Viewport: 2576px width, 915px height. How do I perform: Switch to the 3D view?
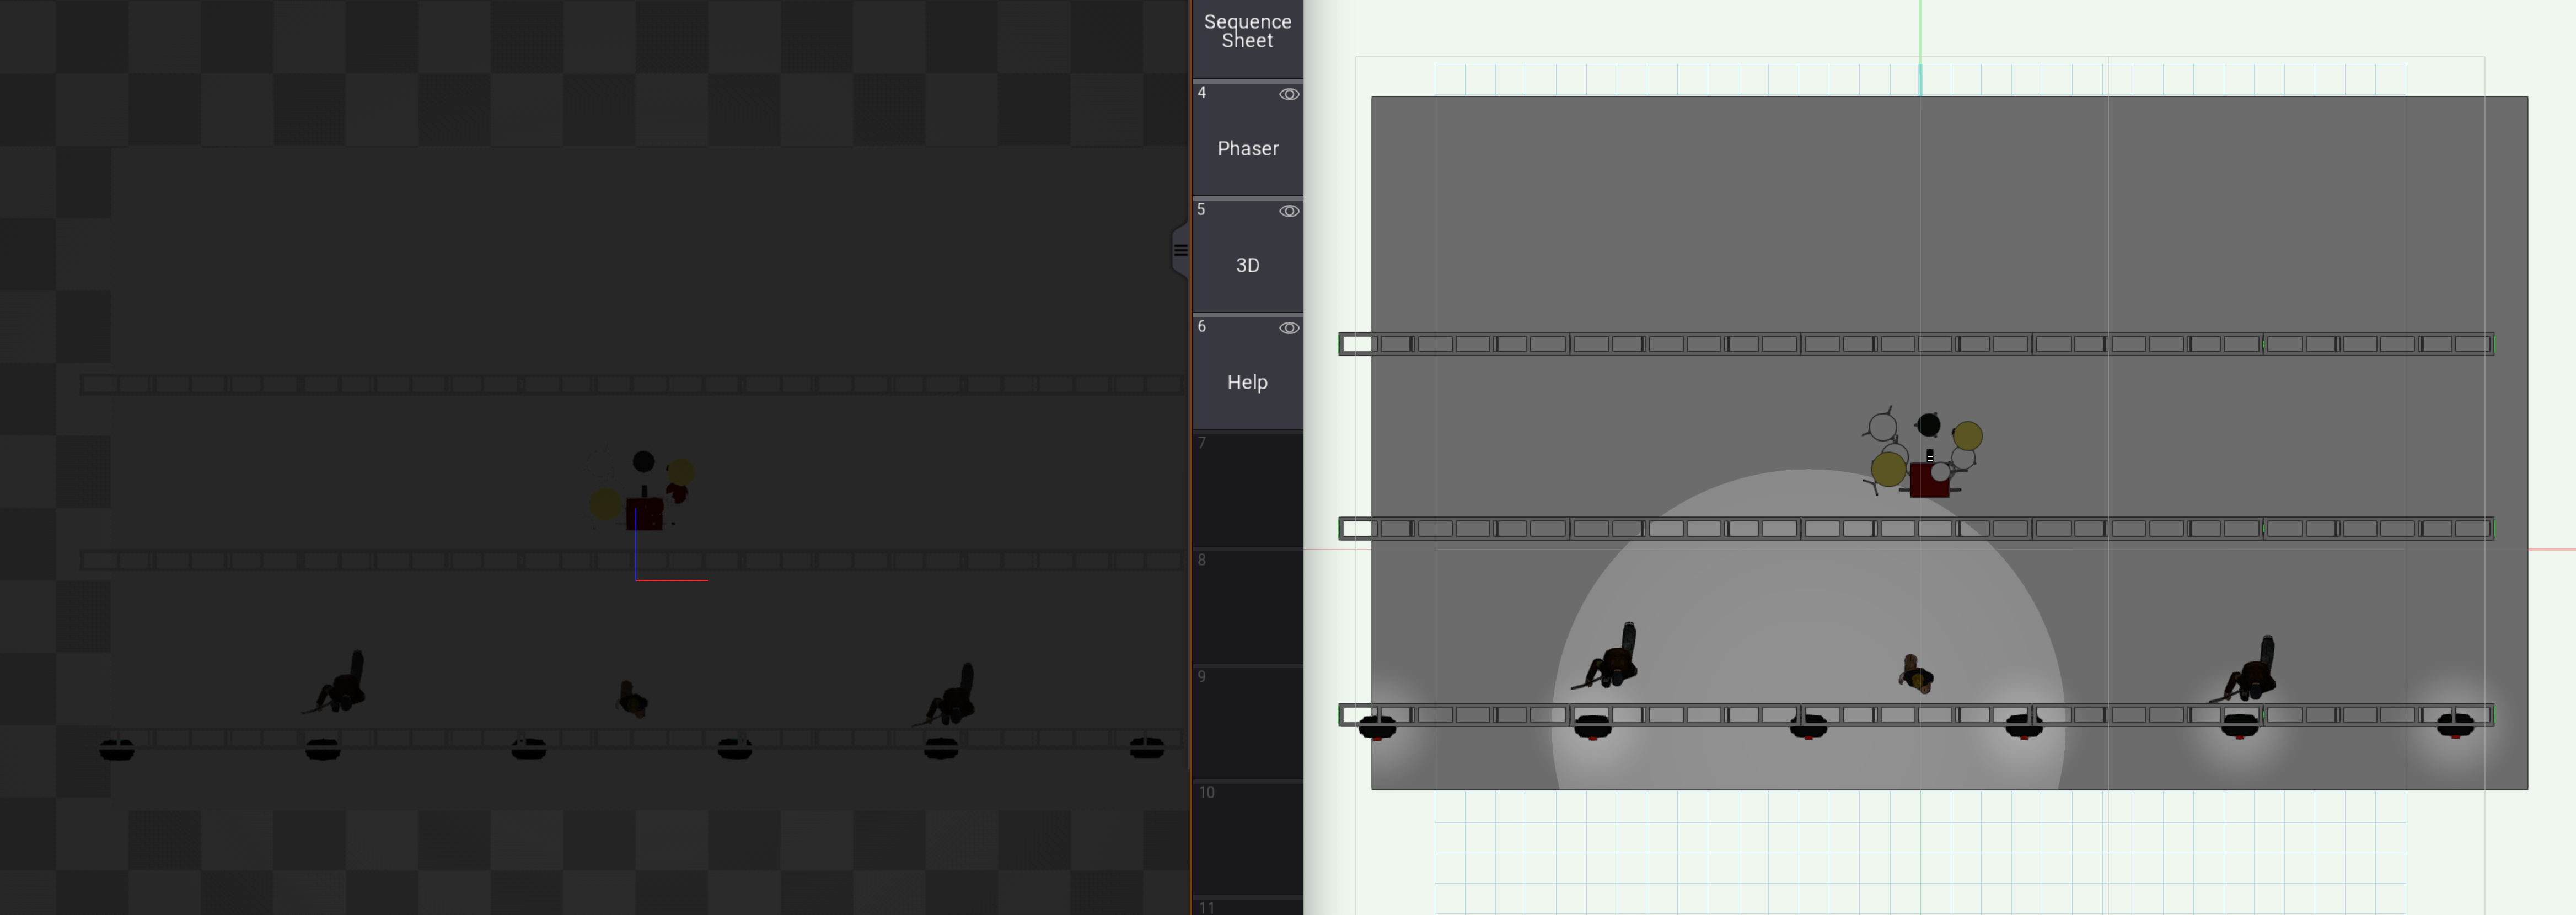click(1247, 265)
